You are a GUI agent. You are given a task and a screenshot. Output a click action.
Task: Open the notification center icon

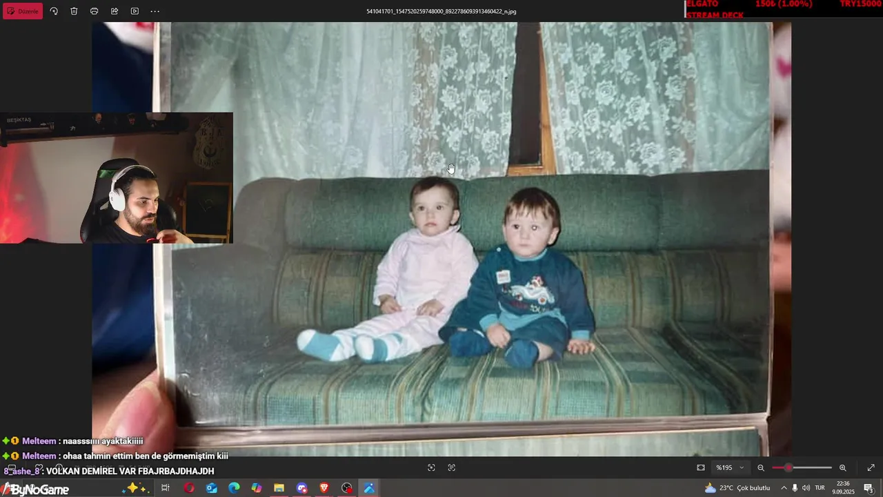[x=869, y=488]
